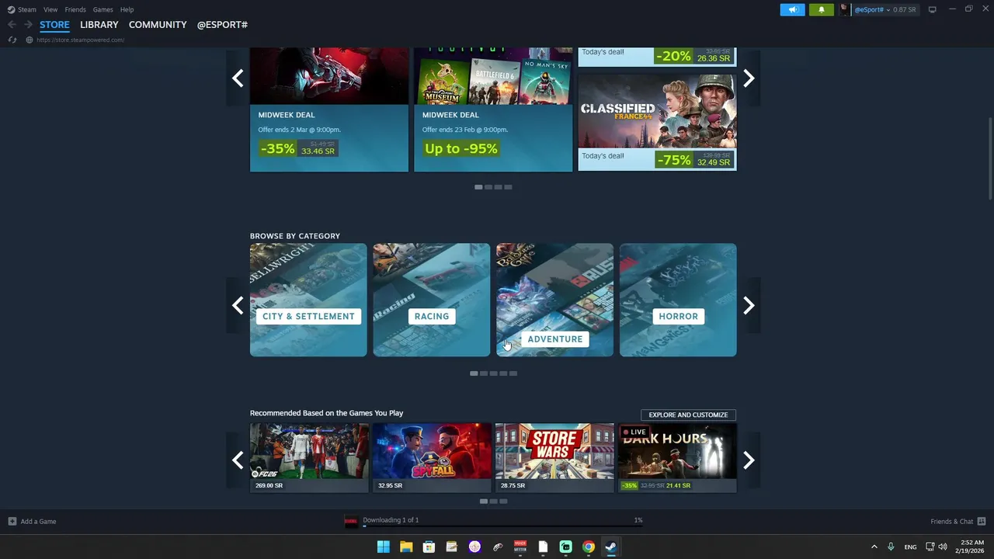The image size is (994, 559).
Task: Open the Friends menu
Action: pyautogui.click(x=75, y=9)
